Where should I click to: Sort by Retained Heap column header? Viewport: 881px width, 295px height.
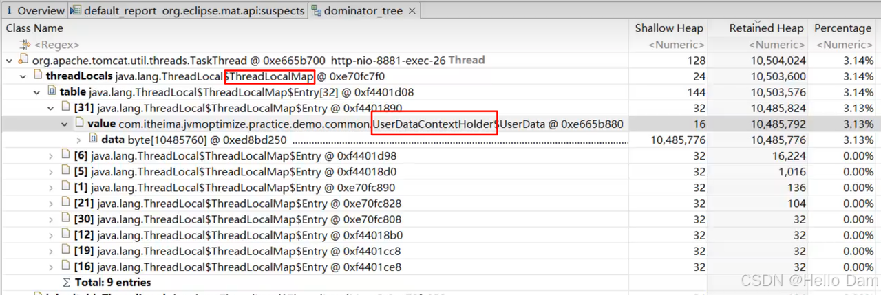pyautogui.click(x=766, y=28)
